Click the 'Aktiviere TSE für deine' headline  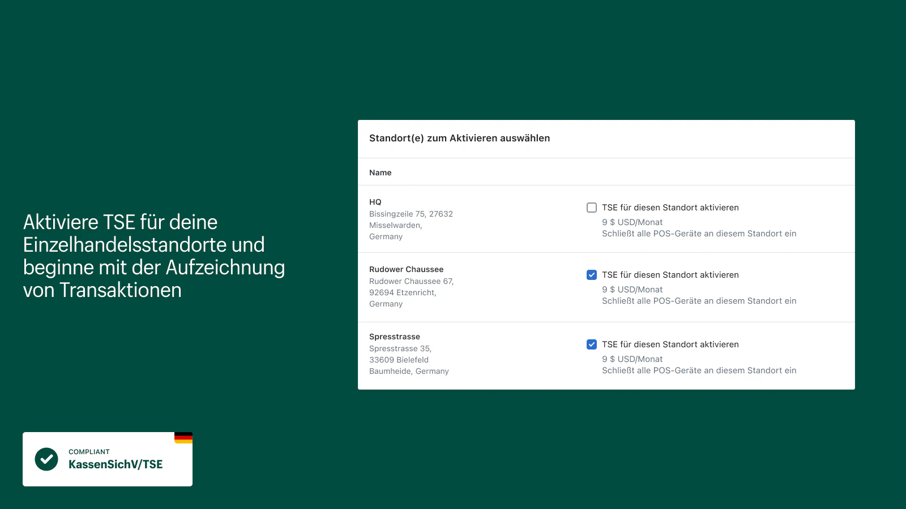coord(120,222)
